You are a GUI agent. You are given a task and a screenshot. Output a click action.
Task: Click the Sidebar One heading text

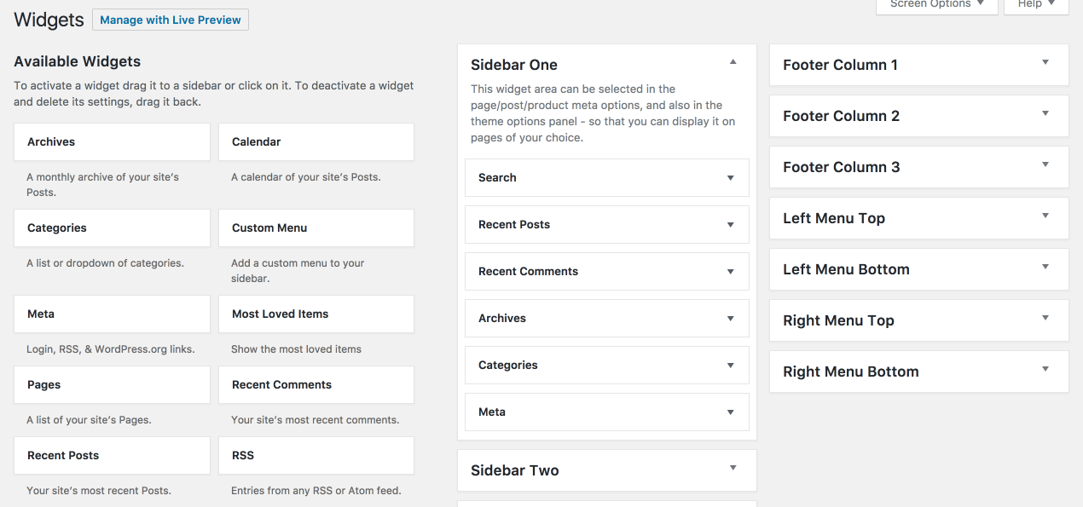(514, 65)
